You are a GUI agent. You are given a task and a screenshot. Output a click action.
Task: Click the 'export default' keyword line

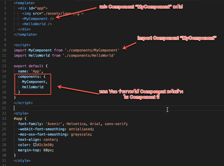pyautogui.click(x=28, y=66)
